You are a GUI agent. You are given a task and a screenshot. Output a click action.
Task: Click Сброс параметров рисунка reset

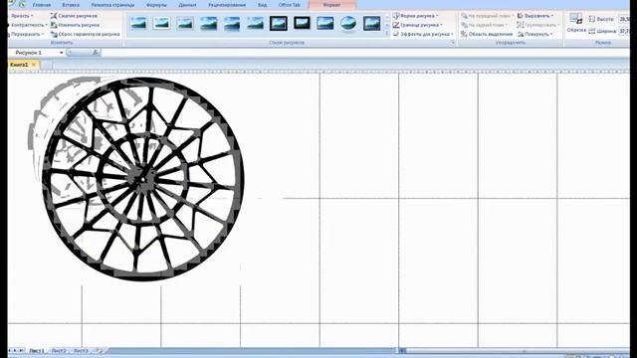[x=86, y=34]
